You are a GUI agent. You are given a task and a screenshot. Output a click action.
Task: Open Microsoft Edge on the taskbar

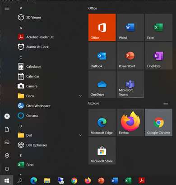(34, 180)
